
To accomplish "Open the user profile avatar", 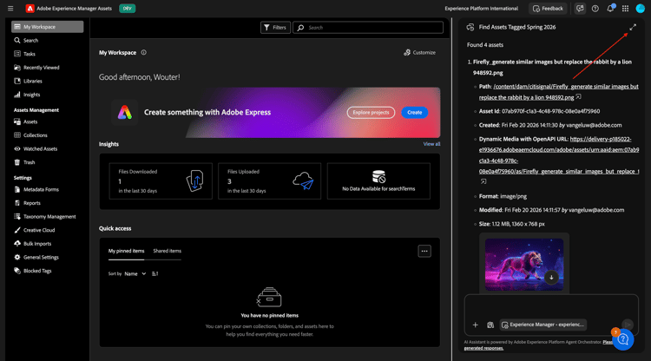I will tap(641, 9).
